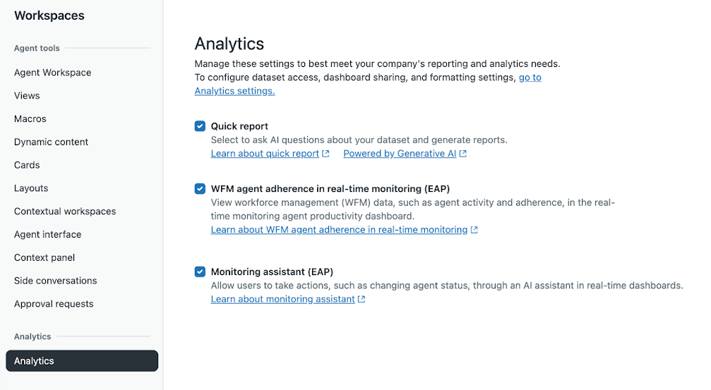Select Cards sidebar item
The width and height of the screenshot is (711, 390).
pos(27,165)
